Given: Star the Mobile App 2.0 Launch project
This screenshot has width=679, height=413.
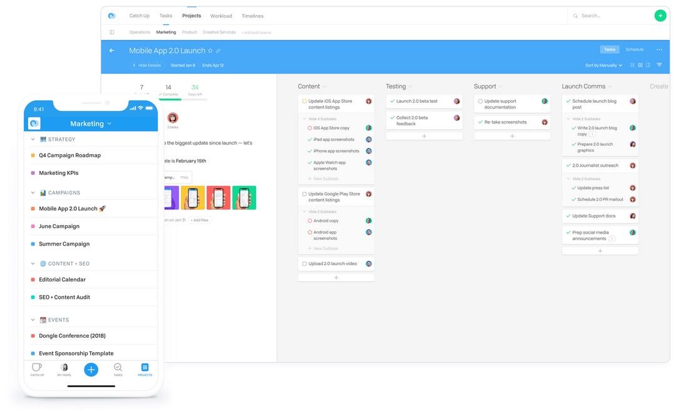Looking at the screenshot, I should 210,51.
